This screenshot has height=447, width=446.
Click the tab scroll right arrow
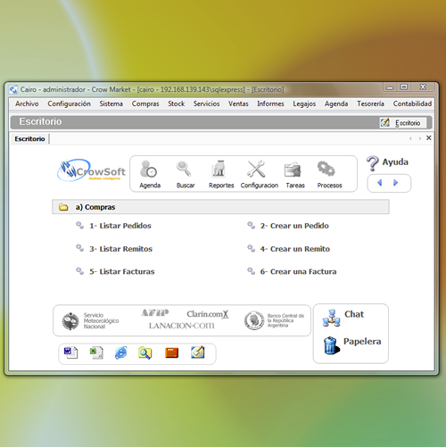pyautogui.click(x=420, y=138)
